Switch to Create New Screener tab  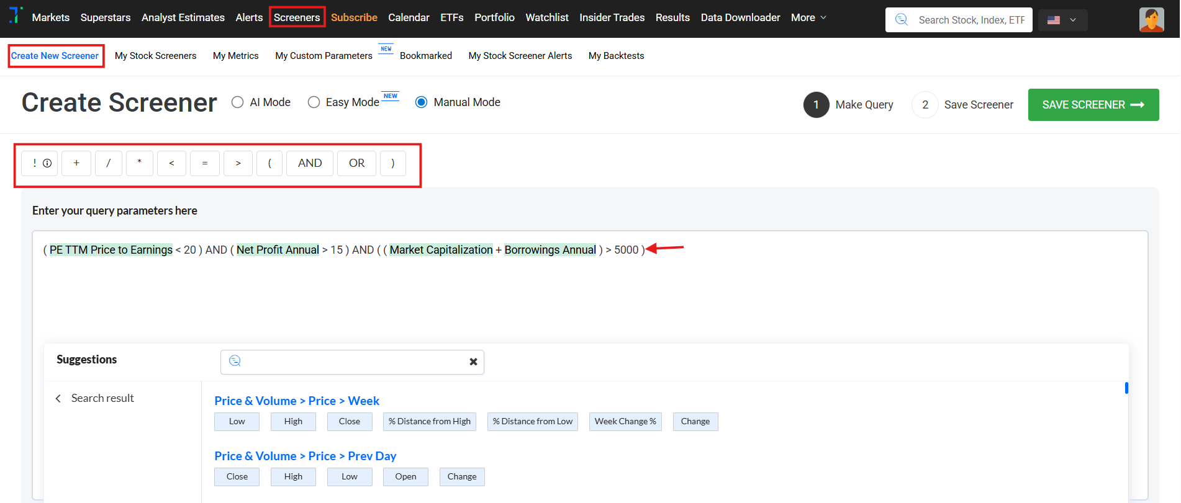pos(55,56)
